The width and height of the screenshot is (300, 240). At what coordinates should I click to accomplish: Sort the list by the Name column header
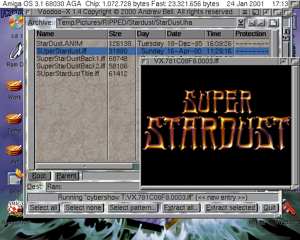click(x=72, y=34)
